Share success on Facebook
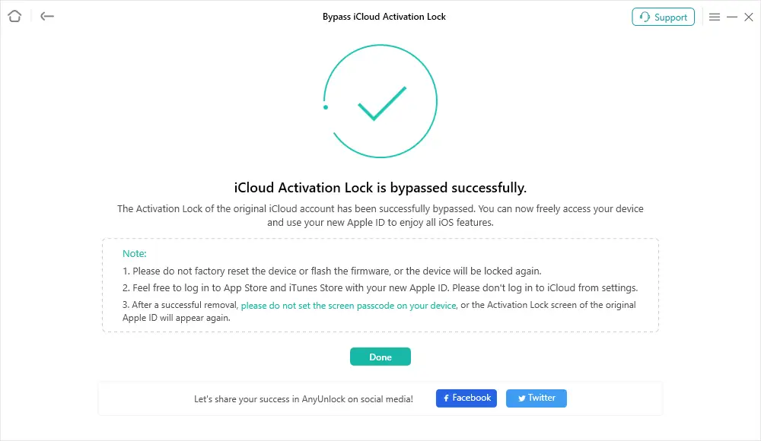This screenshot has height=441, width=761. [466, 398]
